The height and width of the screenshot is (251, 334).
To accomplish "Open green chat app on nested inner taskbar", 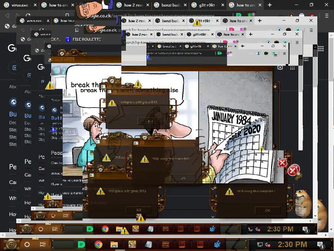I will [x=90, y=229].
